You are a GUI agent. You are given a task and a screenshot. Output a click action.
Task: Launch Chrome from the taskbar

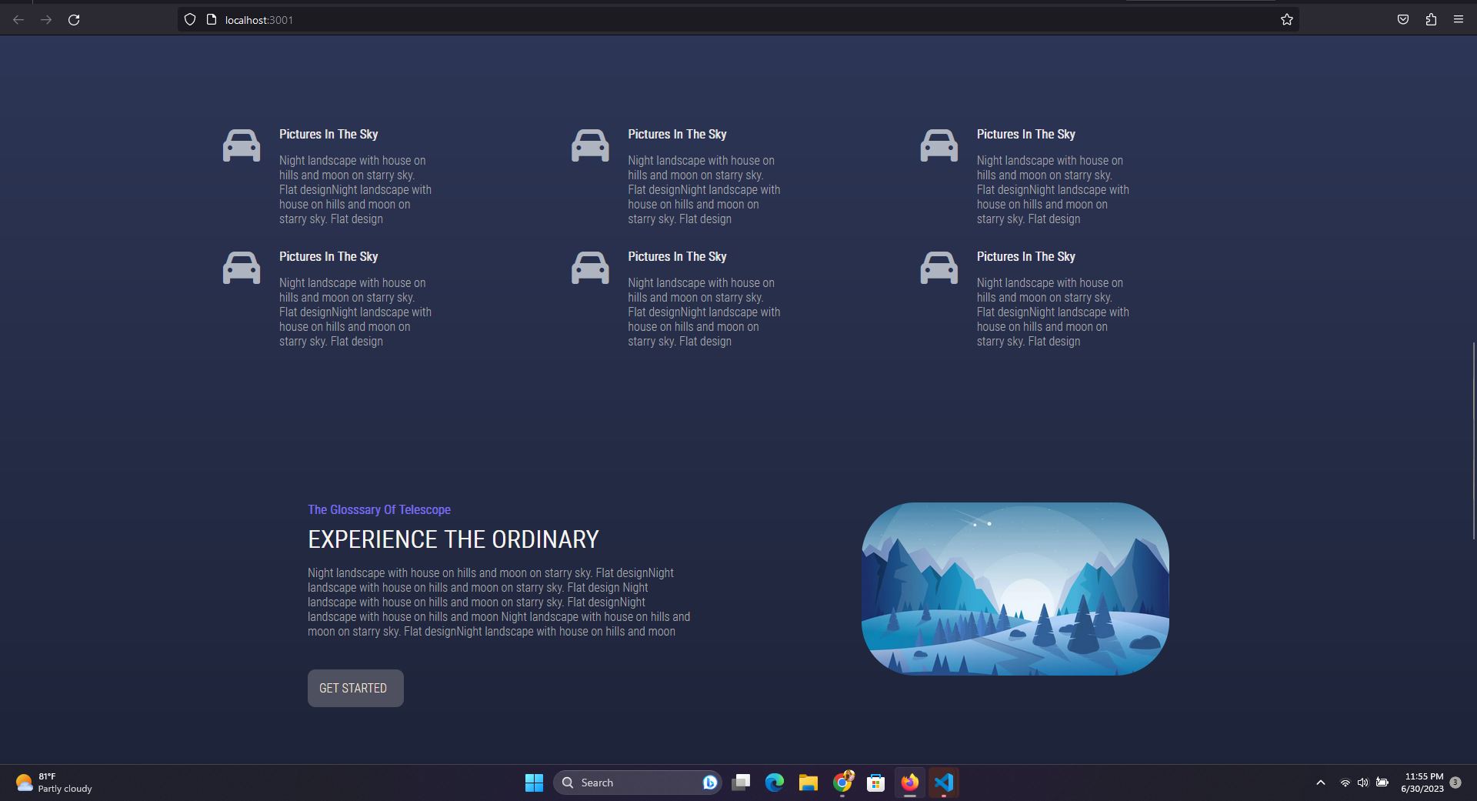point(842,783)
